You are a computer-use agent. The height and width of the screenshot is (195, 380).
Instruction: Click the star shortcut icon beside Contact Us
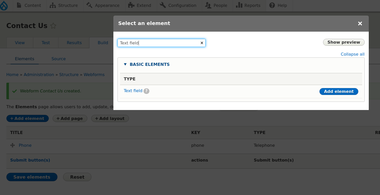coord(53,26)
